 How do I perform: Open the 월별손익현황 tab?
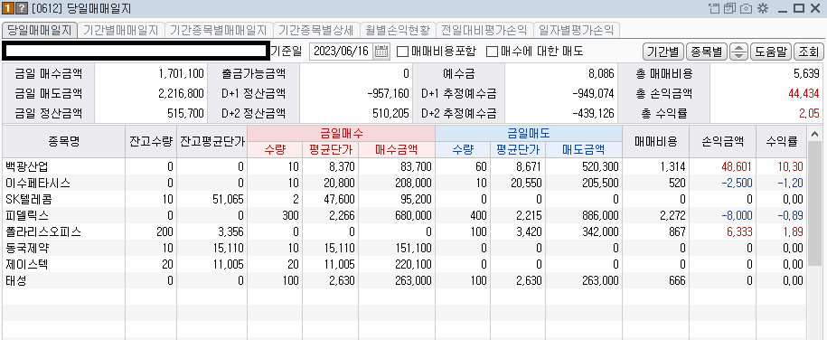pyautogui.click(x=399, y=30)
